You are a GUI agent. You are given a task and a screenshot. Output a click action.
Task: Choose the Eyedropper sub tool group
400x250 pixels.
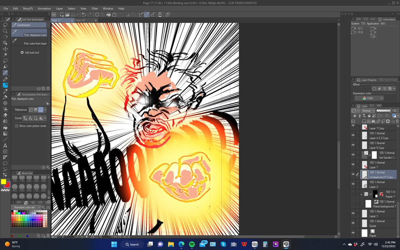pyautogui.click(x=29, y=25)
